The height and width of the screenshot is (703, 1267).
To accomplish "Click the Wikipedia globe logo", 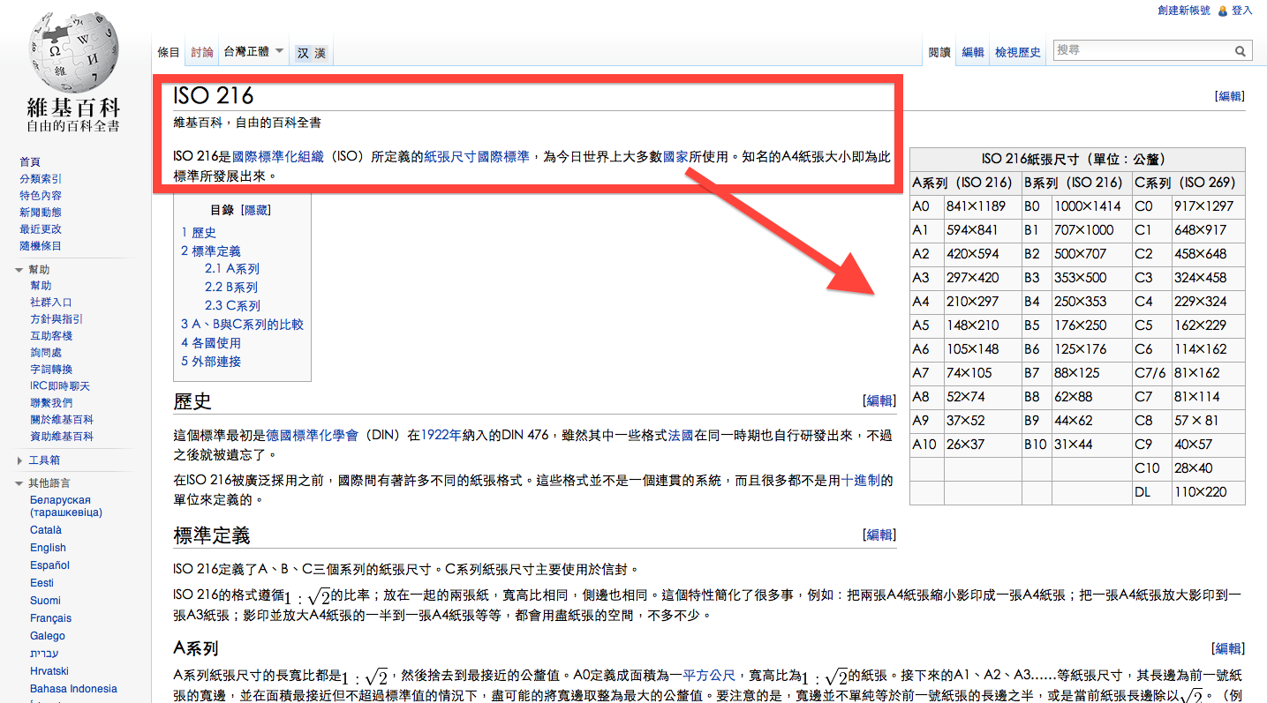I will pos(73,51).
